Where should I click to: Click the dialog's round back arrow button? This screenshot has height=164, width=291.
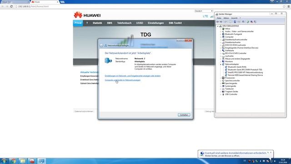pos(101,46)
